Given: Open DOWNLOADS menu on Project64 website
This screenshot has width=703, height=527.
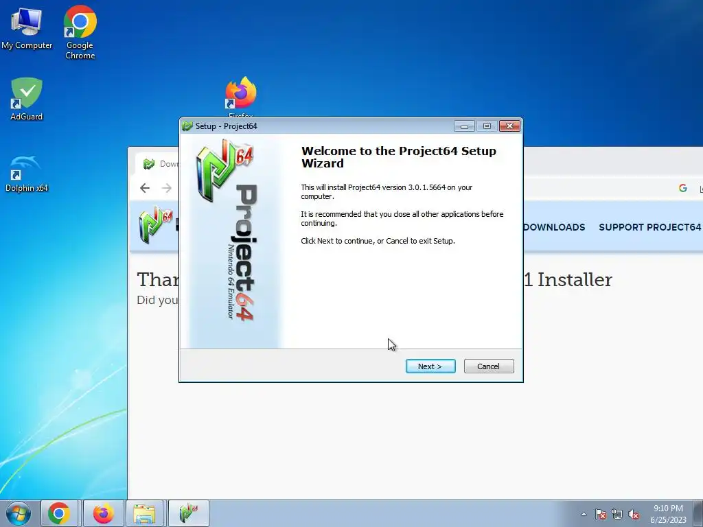Looking at the screenshot, I should (554, 227).
